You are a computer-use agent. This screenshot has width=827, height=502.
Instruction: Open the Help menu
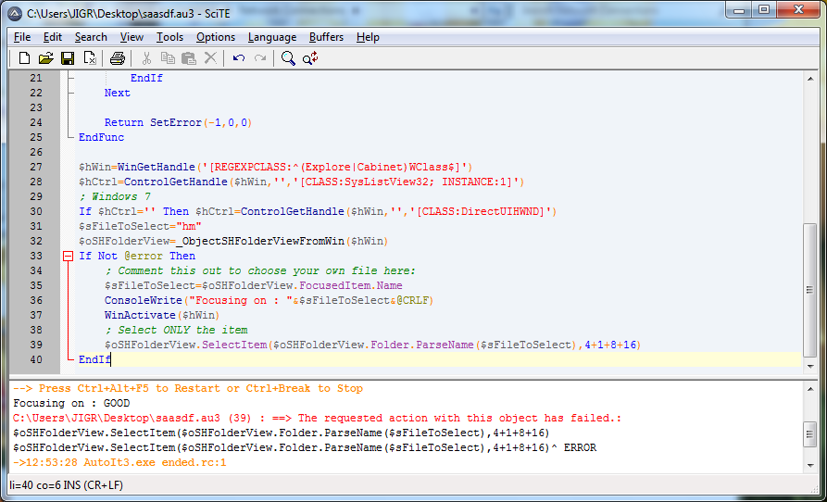click(368, 37)
